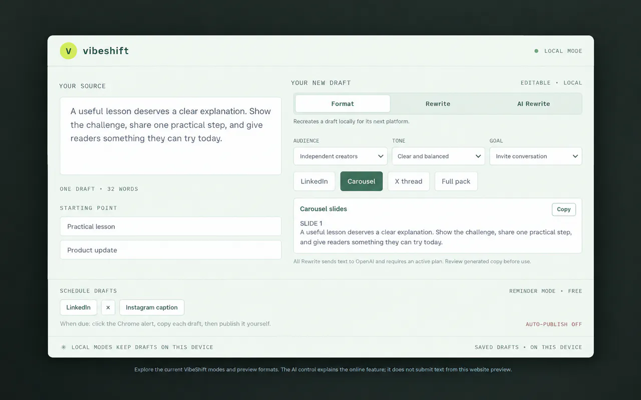Click the vibeshift brand name text
This screenshot has height=400, width=641.
106,50
